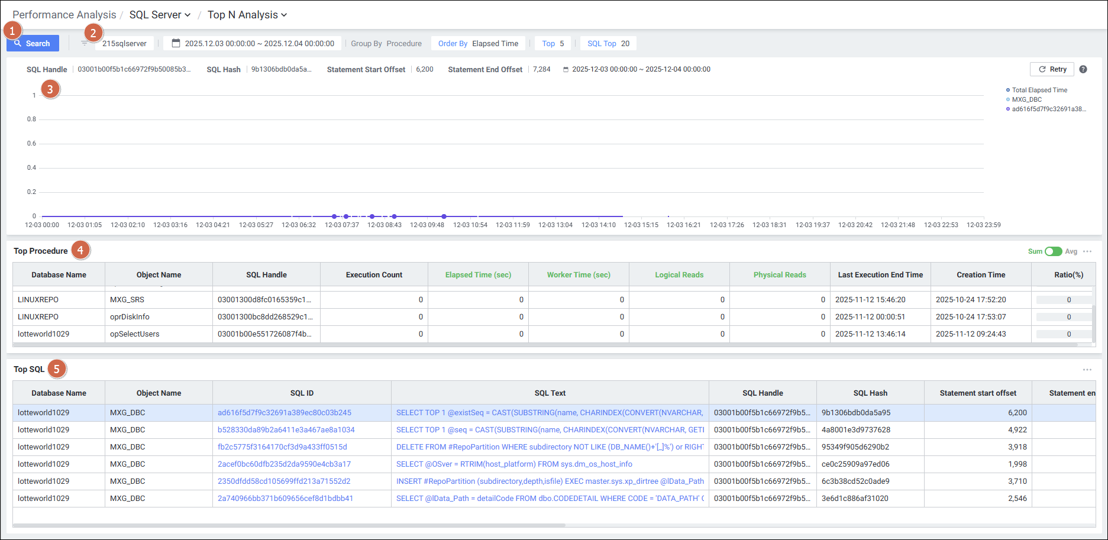This screenshot has width=1108, height=540.
Task: Open Top SQL more options ellipsis
Action: click(1087, 370)
